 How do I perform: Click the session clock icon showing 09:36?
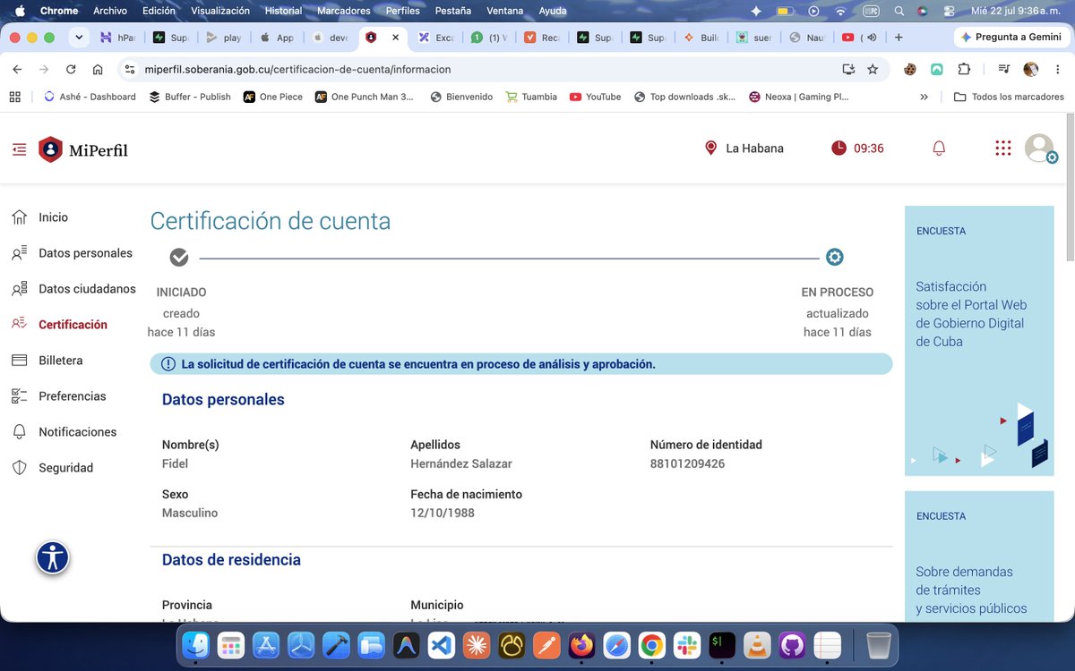click(x=838, y=149)
